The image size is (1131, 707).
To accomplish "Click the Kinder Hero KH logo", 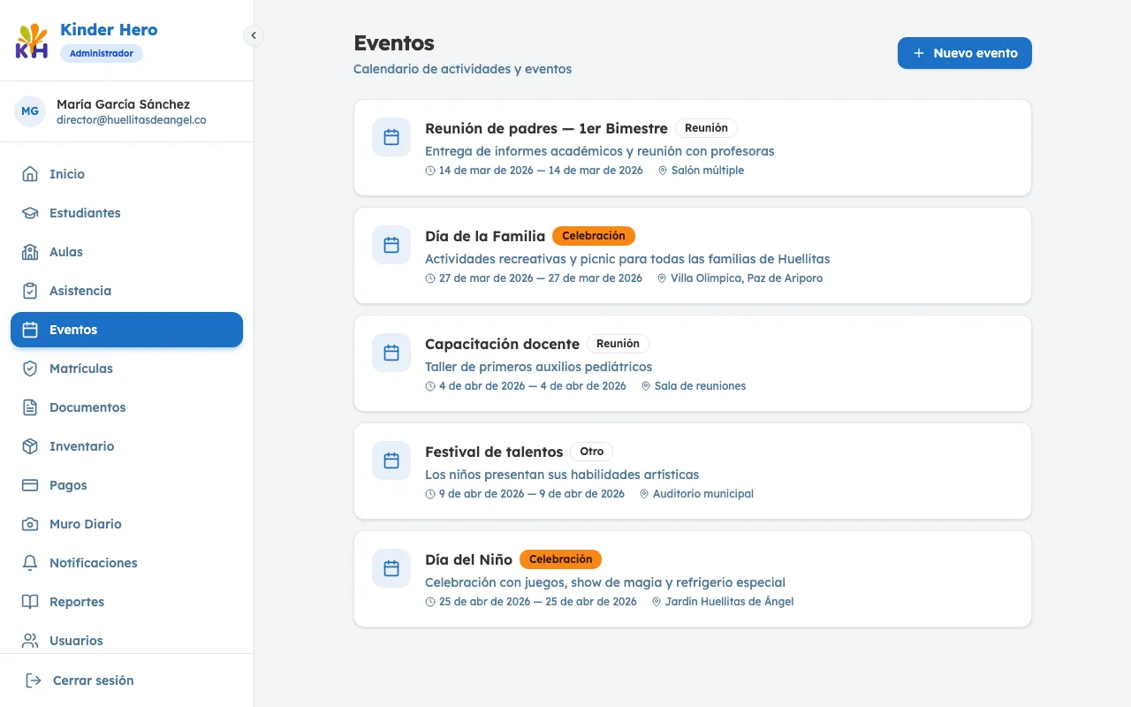I will [x=31, y=41].
